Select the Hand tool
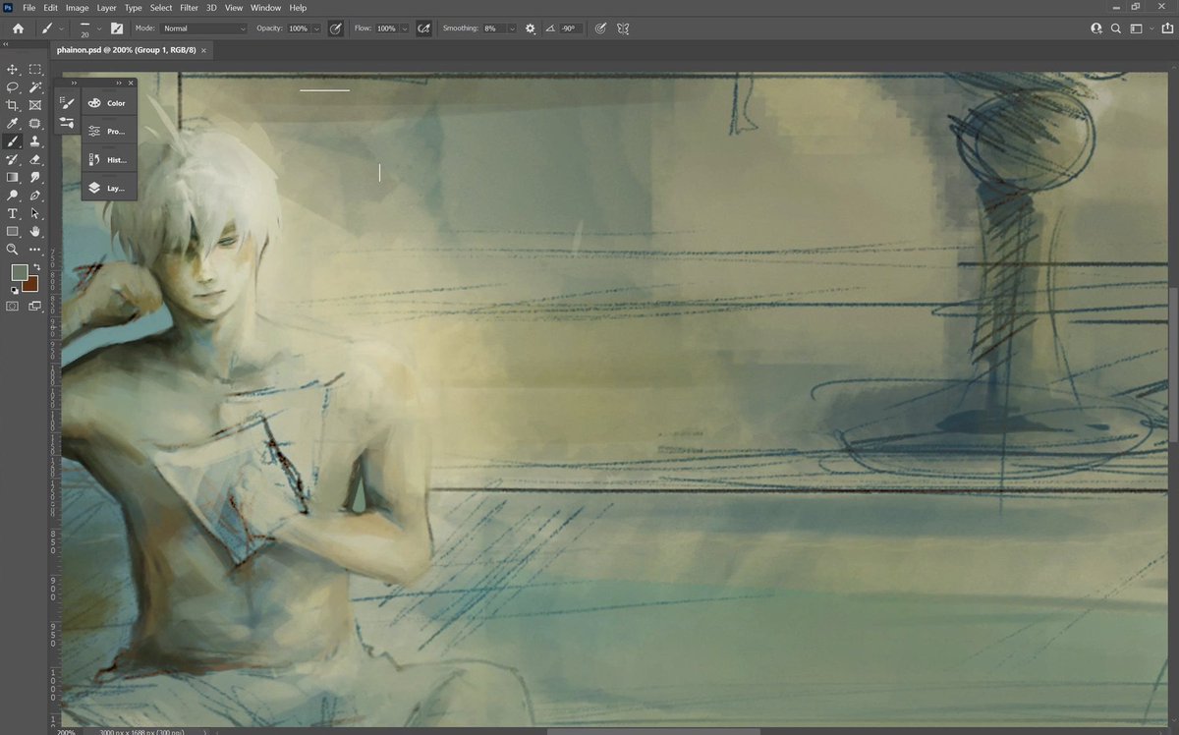 click(x=35, y=231)
